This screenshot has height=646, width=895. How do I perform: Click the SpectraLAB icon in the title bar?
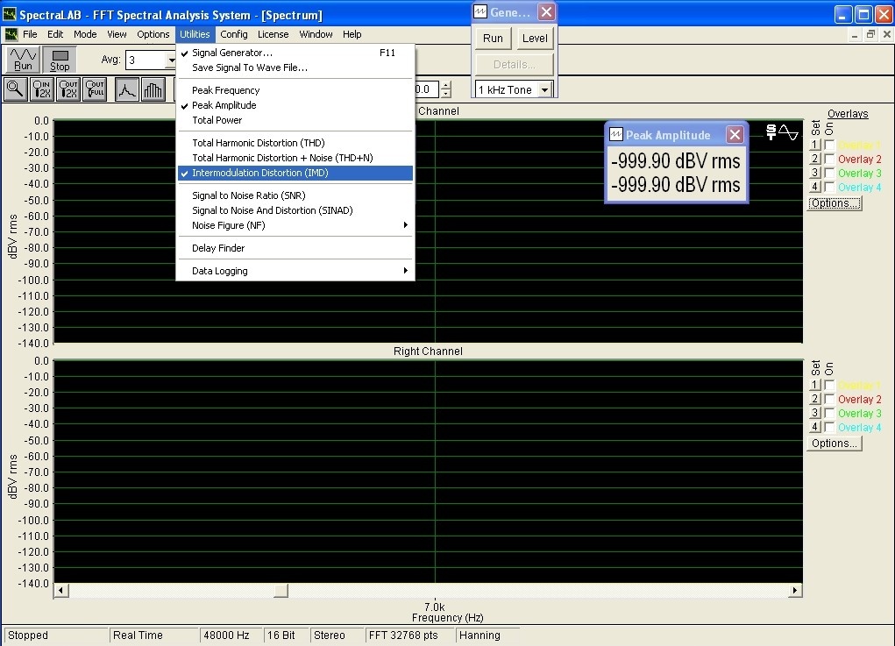pos(10,14)
